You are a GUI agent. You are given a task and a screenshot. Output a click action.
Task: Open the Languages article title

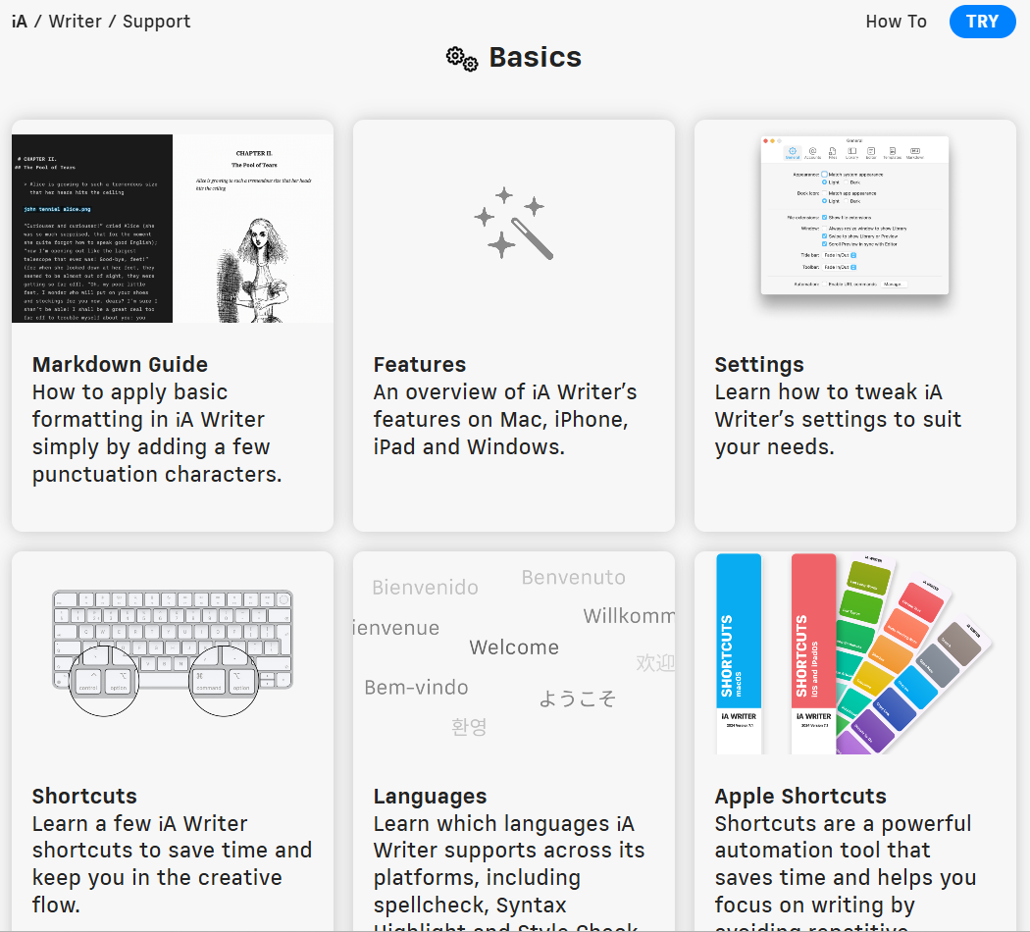tap(430, 796)
